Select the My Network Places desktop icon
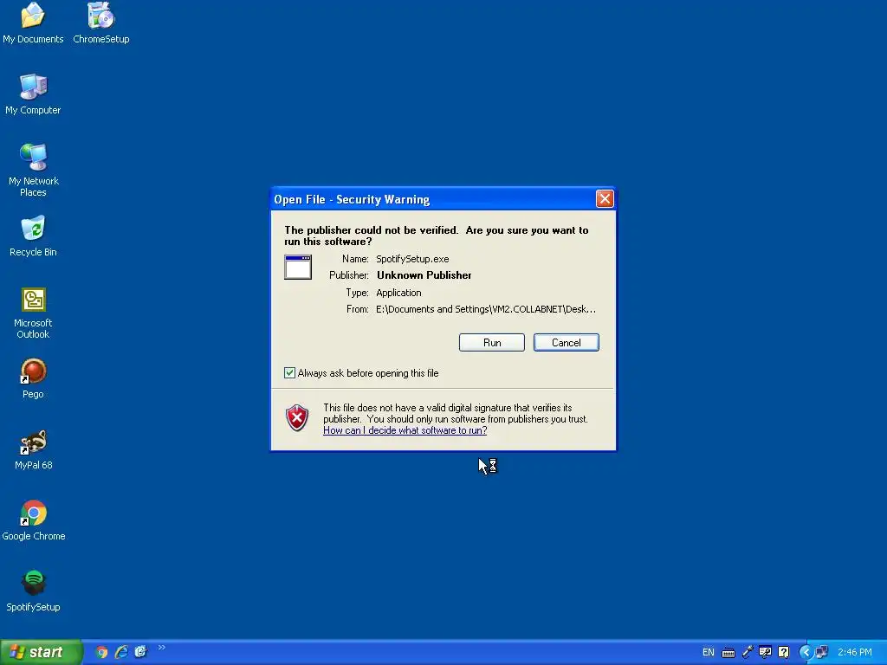The height and width of the screenshot is (665, 887). click(34, 171)
